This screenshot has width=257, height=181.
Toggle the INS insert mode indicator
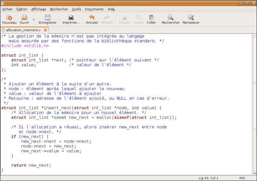[242, 178]
